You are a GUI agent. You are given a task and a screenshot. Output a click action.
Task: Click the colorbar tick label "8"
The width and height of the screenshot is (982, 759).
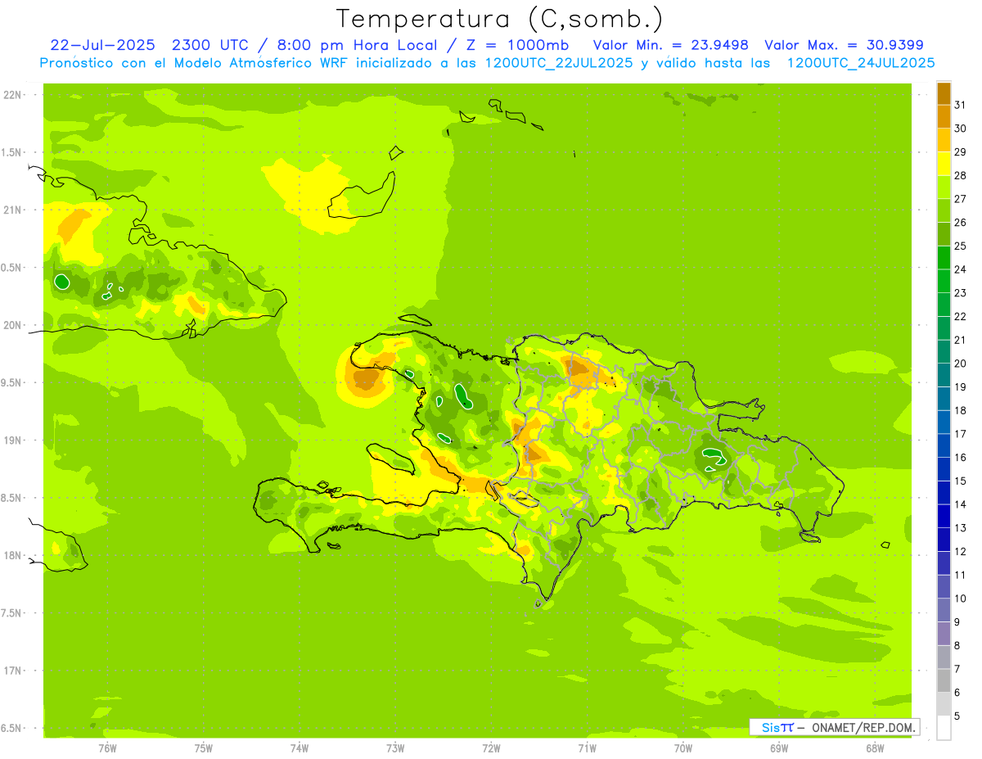(957, 646)
